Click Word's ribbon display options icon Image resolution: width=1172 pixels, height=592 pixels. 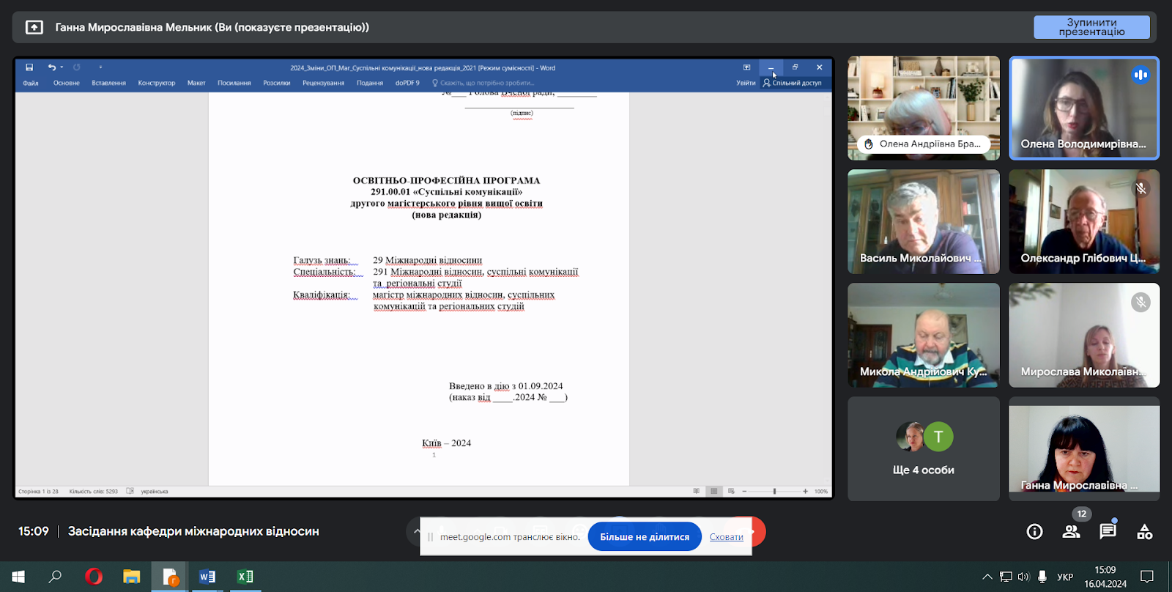746,67
